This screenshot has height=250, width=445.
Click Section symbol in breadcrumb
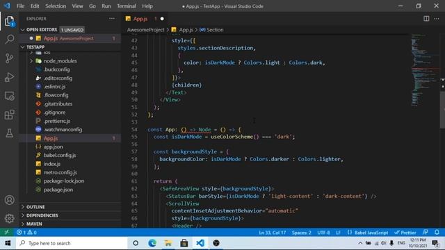[211, 30]
